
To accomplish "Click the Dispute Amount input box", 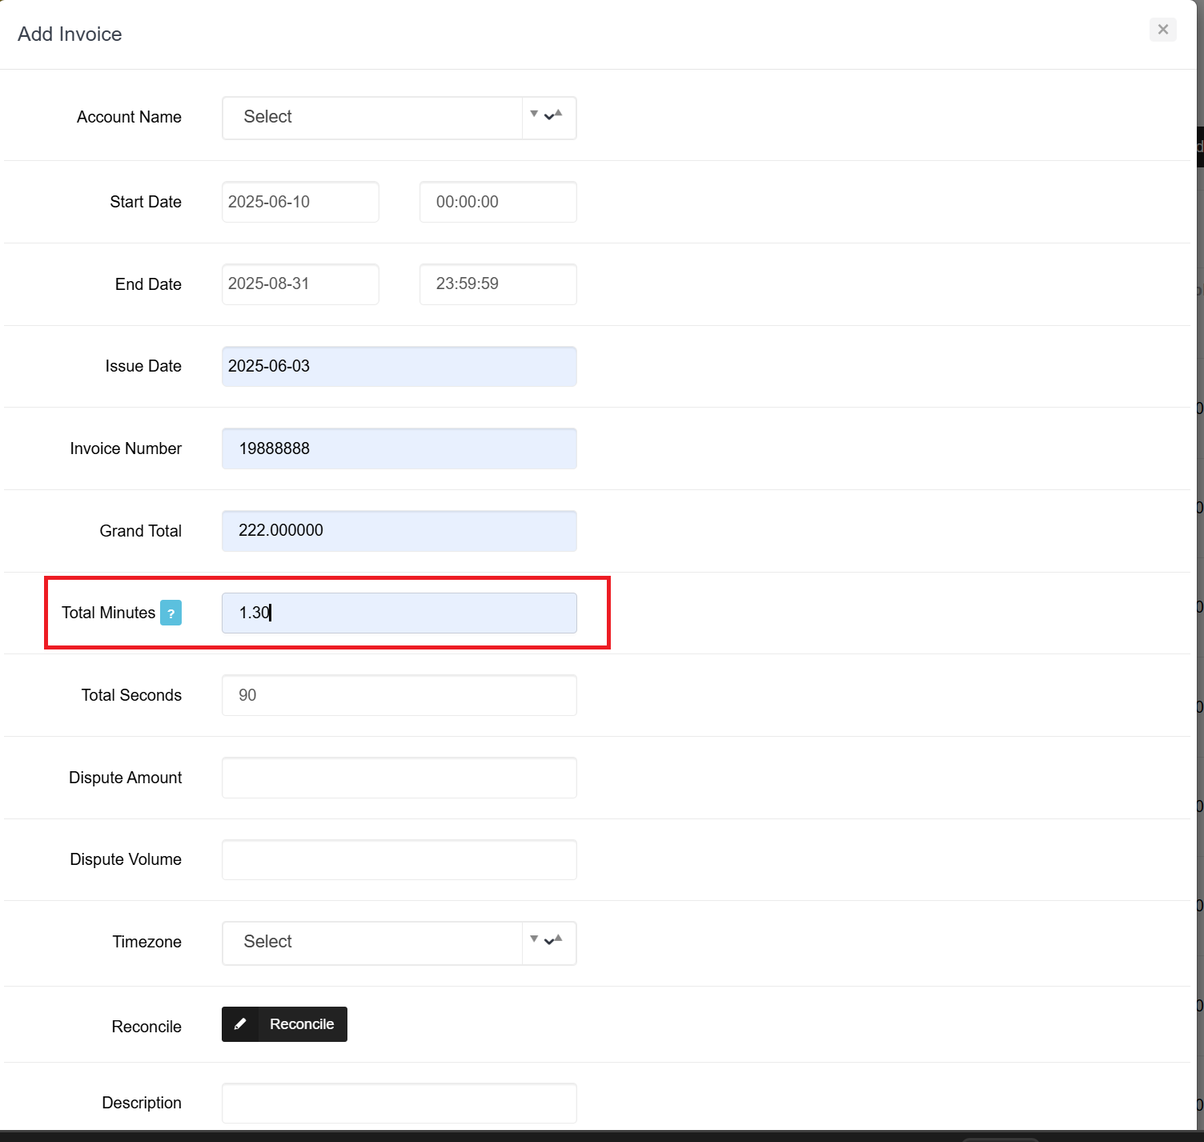I will click(x=399, y=778).
